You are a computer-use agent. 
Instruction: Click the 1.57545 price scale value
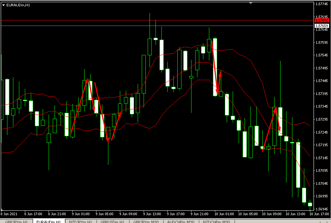click(322, 55)
